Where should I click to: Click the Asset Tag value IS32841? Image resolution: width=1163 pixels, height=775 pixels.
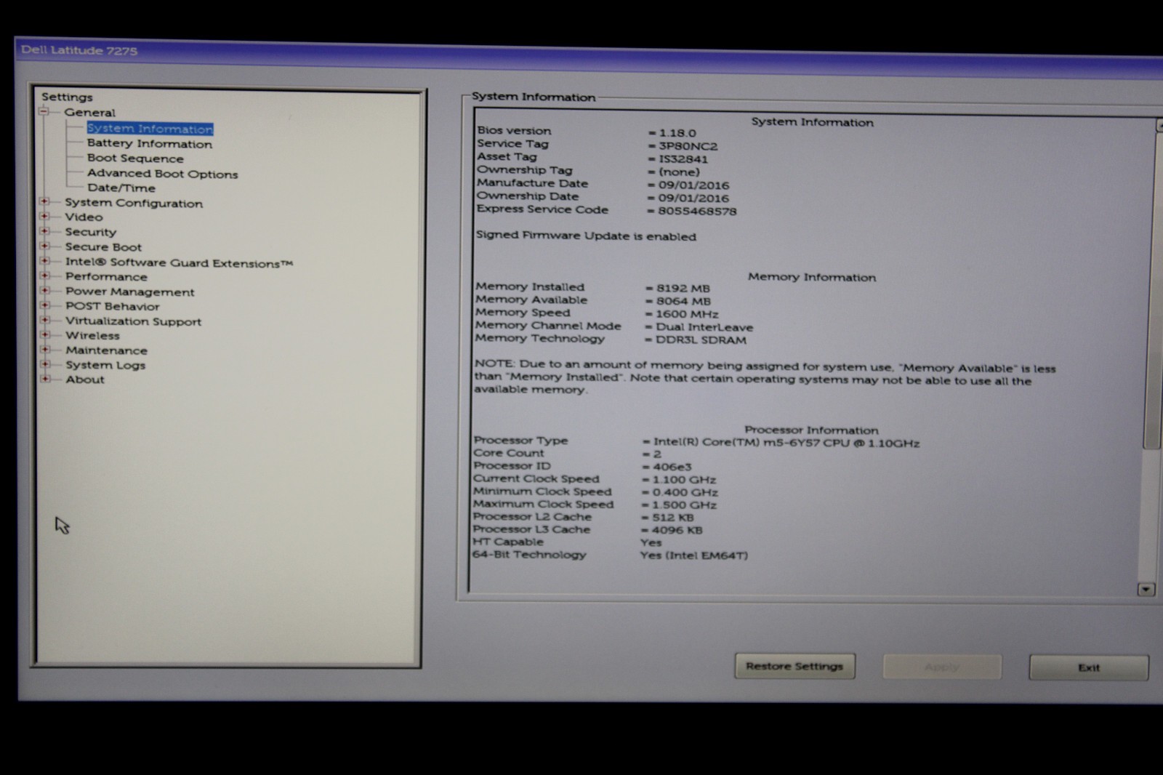point(683,159)
